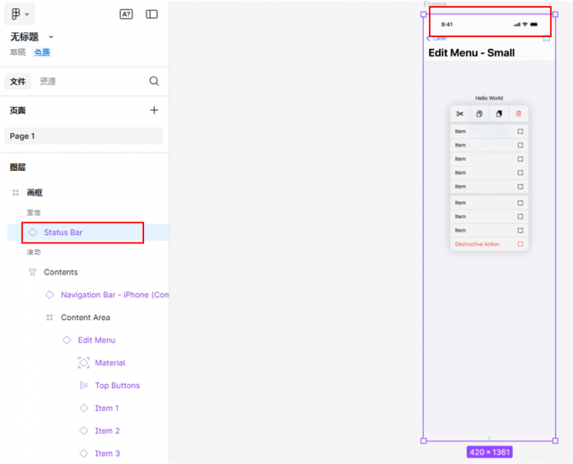Click the red square icon on Destructive Action
The width and height of the screenshot is (573, 464).
tap(521, 244)
